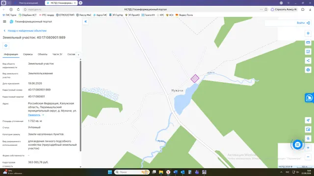Image resolution: width=314 pixels, height=176 pixels.
Task: Open Карта ГИС bookmark
Action: coord(100,15)
